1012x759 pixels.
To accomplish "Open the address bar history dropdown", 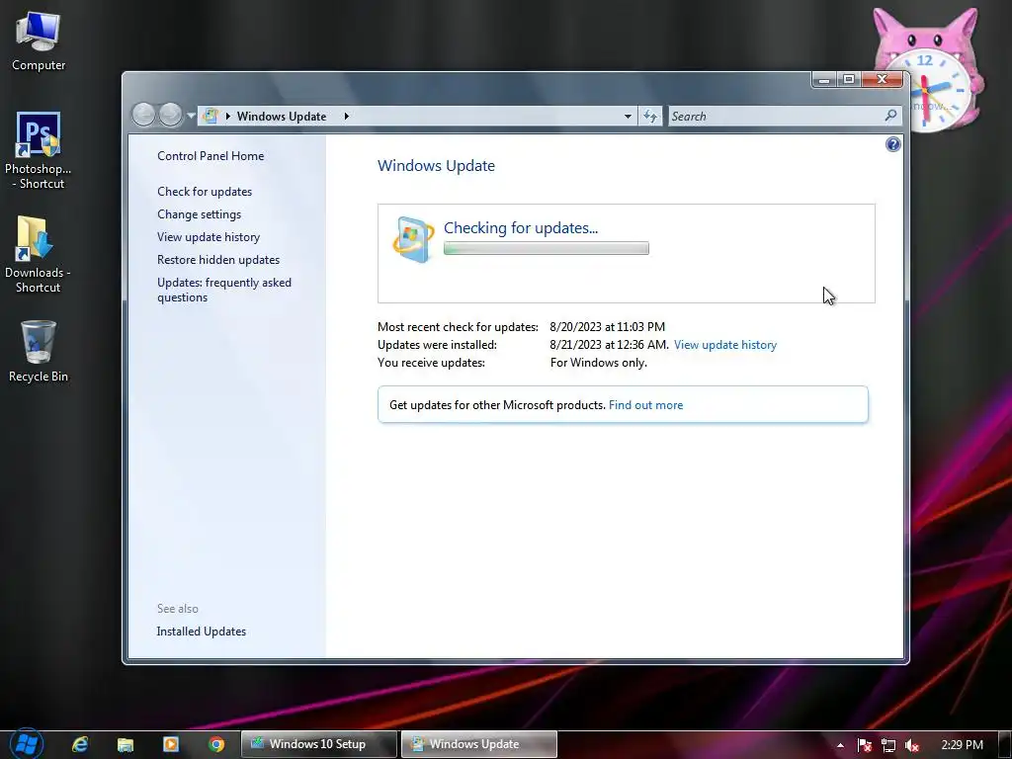I will (x=628, y=117).
